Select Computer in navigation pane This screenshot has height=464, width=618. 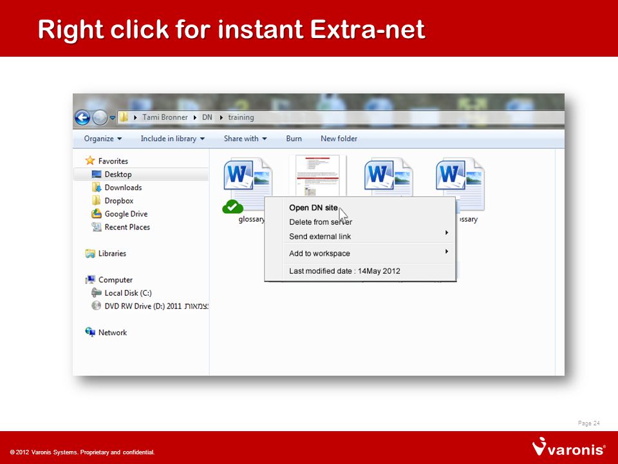click(x=115, y=280)
